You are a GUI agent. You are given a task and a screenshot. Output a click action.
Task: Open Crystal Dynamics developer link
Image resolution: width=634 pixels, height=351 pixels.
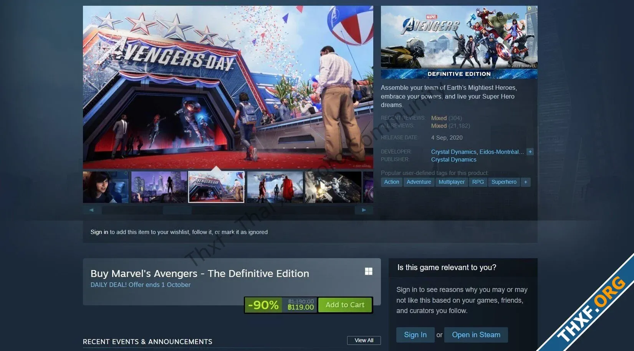pos(454,152)
